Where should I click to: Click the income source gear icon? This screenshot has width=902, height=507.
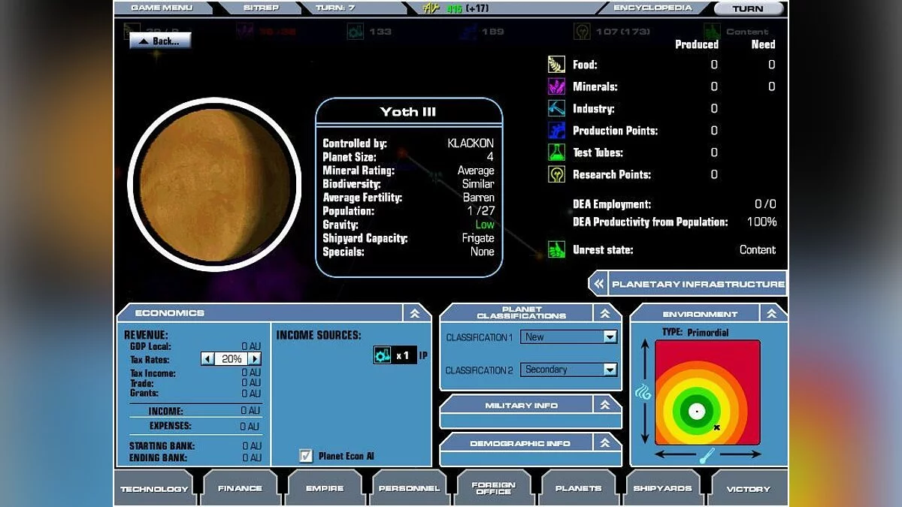383,355
